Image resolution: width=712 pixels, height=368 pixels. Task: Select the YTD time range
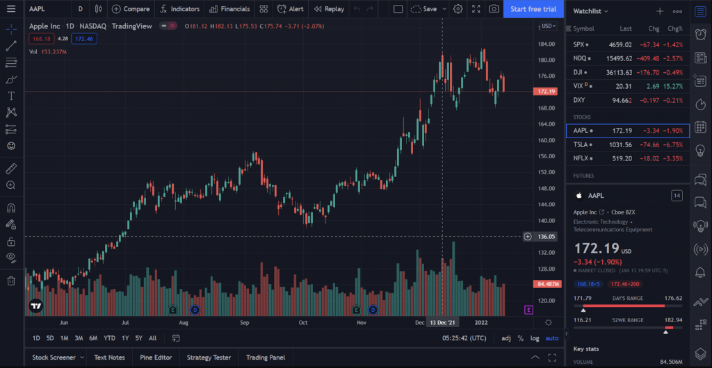click(x=109, y=338)
